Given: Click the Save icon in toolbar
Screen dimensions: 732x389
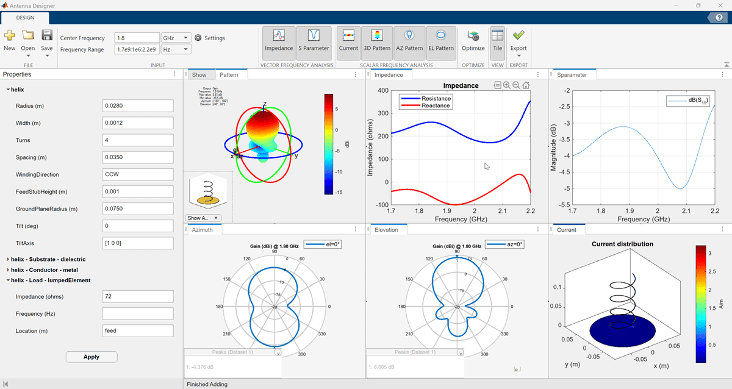Looking at the screenshot, I should [x=47, y=37].
